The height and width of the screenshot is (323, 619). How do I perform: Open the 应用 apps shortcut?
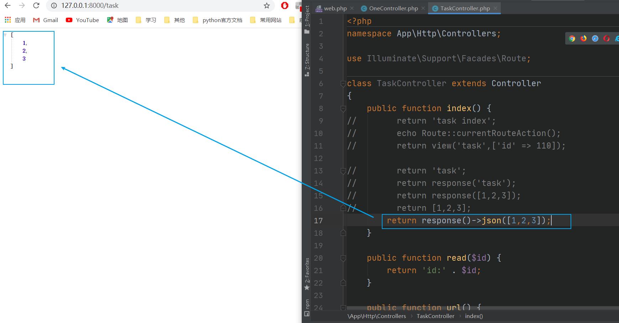(x=15, y=20)
